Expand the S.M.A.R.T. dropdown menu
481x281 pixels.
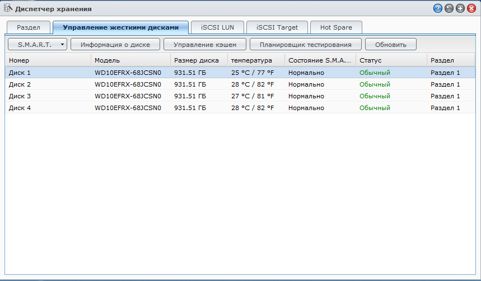pos(38,45)
